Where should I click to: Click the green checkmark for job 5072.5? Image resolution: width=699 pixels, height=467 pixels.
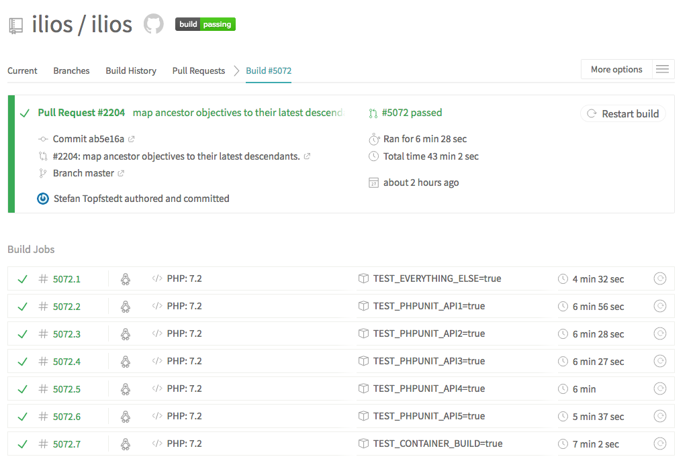point(22,389)
